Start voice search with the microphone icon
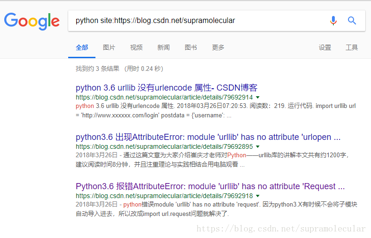Viewport: 371px width, 238px height. point(333,21)
